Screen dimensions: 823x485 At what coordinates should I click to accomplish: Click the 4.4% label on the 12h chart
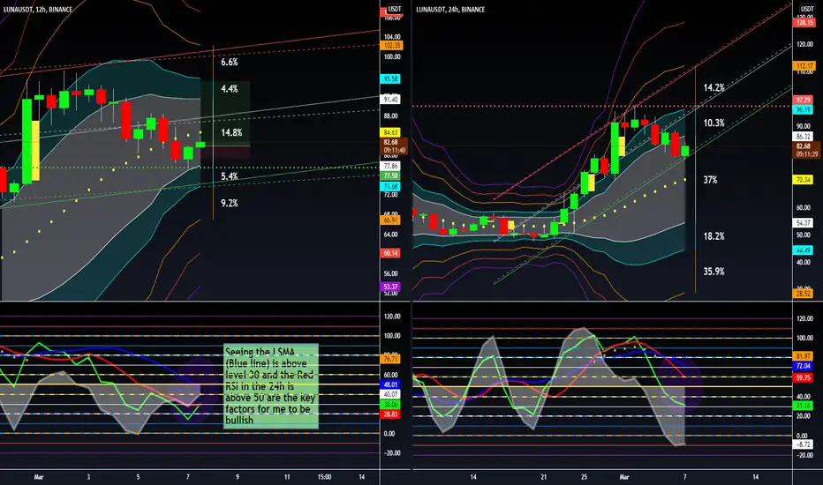click(x=230, y=88)
